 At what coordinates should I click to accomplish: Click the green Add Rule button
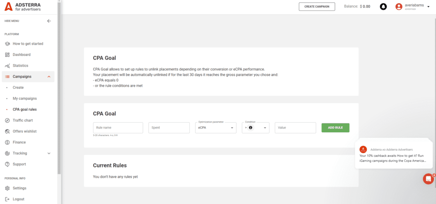point(336,128)
